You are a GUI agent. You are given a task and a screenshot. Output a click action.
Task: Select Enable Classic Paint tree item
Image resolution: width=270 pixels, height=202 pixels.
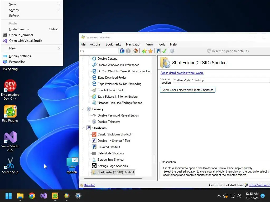click(110, 90)
